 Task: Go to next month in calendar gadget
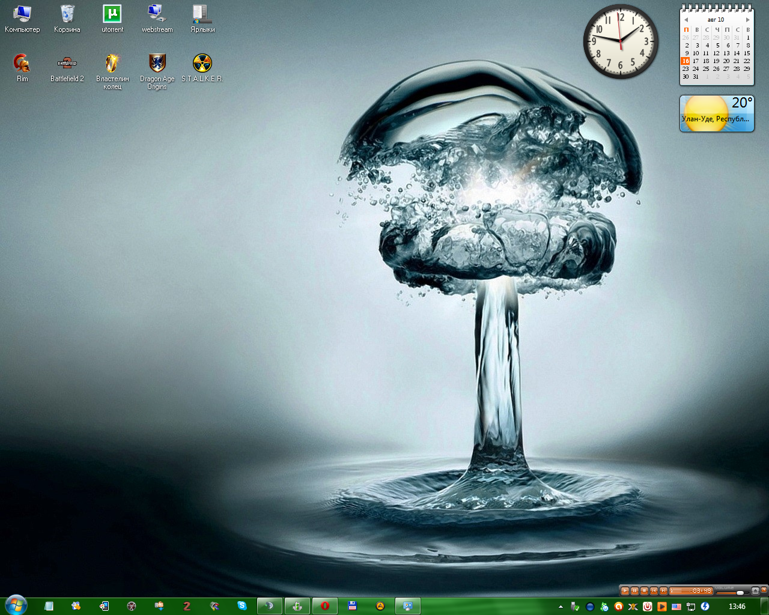pos(747,20)
